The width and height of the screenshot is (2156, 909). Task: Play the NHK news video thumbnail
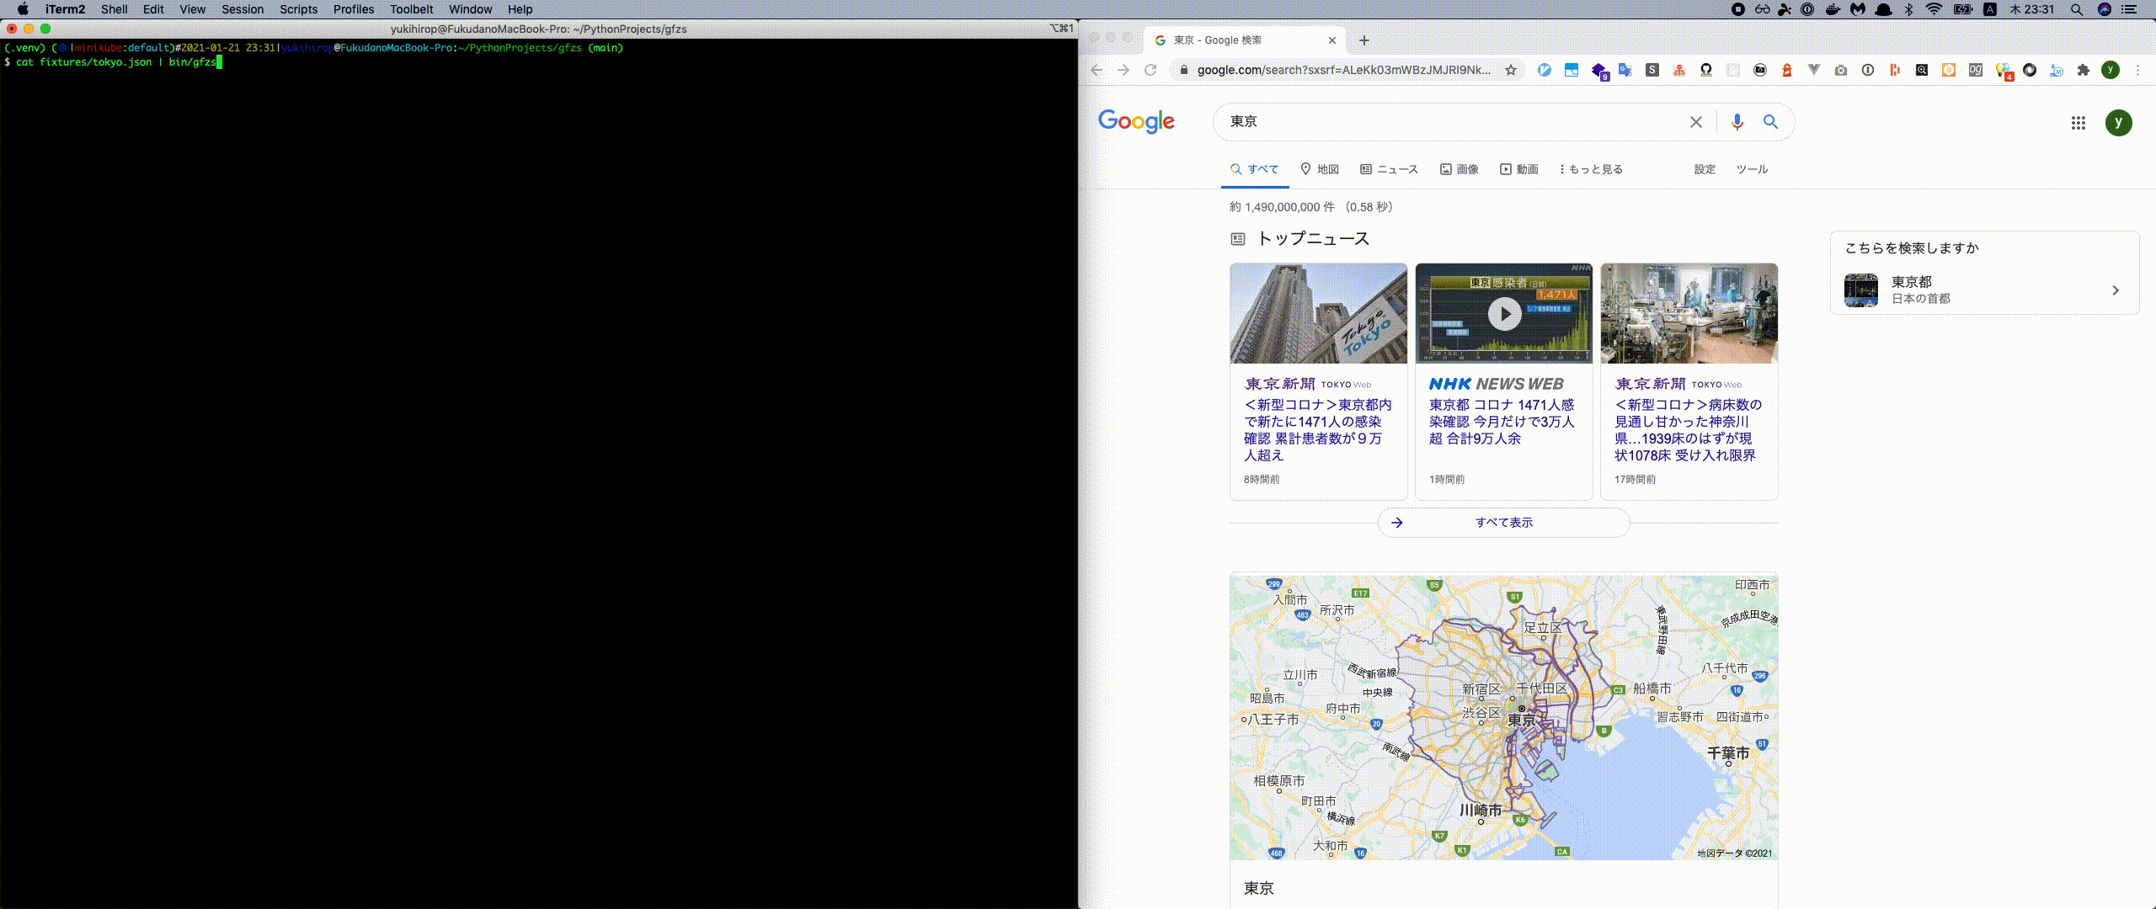coord(1504,314)
